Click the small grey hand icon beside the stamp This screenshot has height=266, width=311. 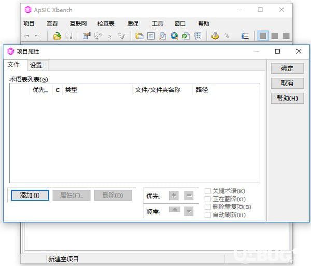227,36
